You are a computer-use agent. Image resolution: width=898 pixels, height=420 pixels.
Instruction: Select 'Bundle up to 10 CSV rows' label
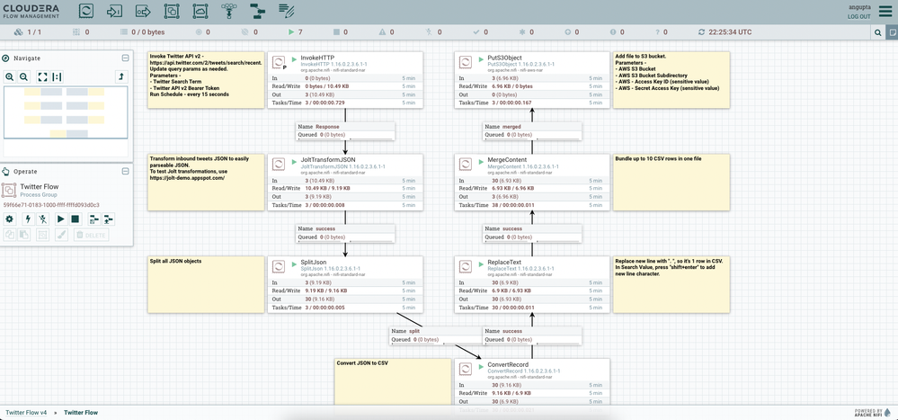[671, 182]
